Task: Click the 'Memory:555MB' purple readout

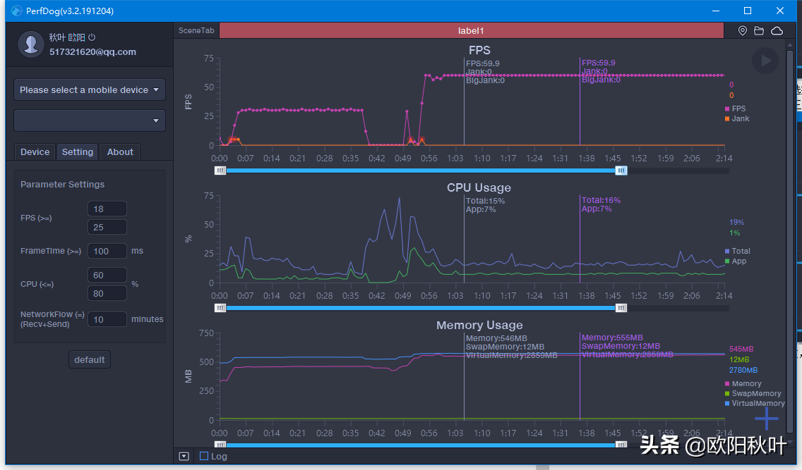Action: click(x=612, y=338)
